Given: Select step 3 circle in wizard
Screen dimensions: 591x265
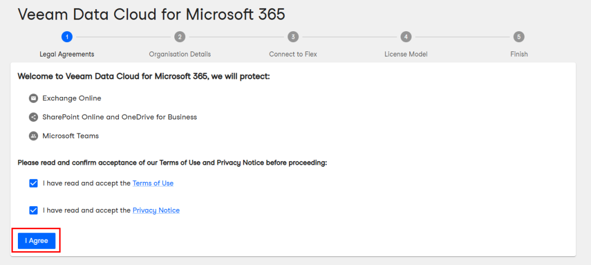Looking at the screenshot, I should click(x=293, y=37).
